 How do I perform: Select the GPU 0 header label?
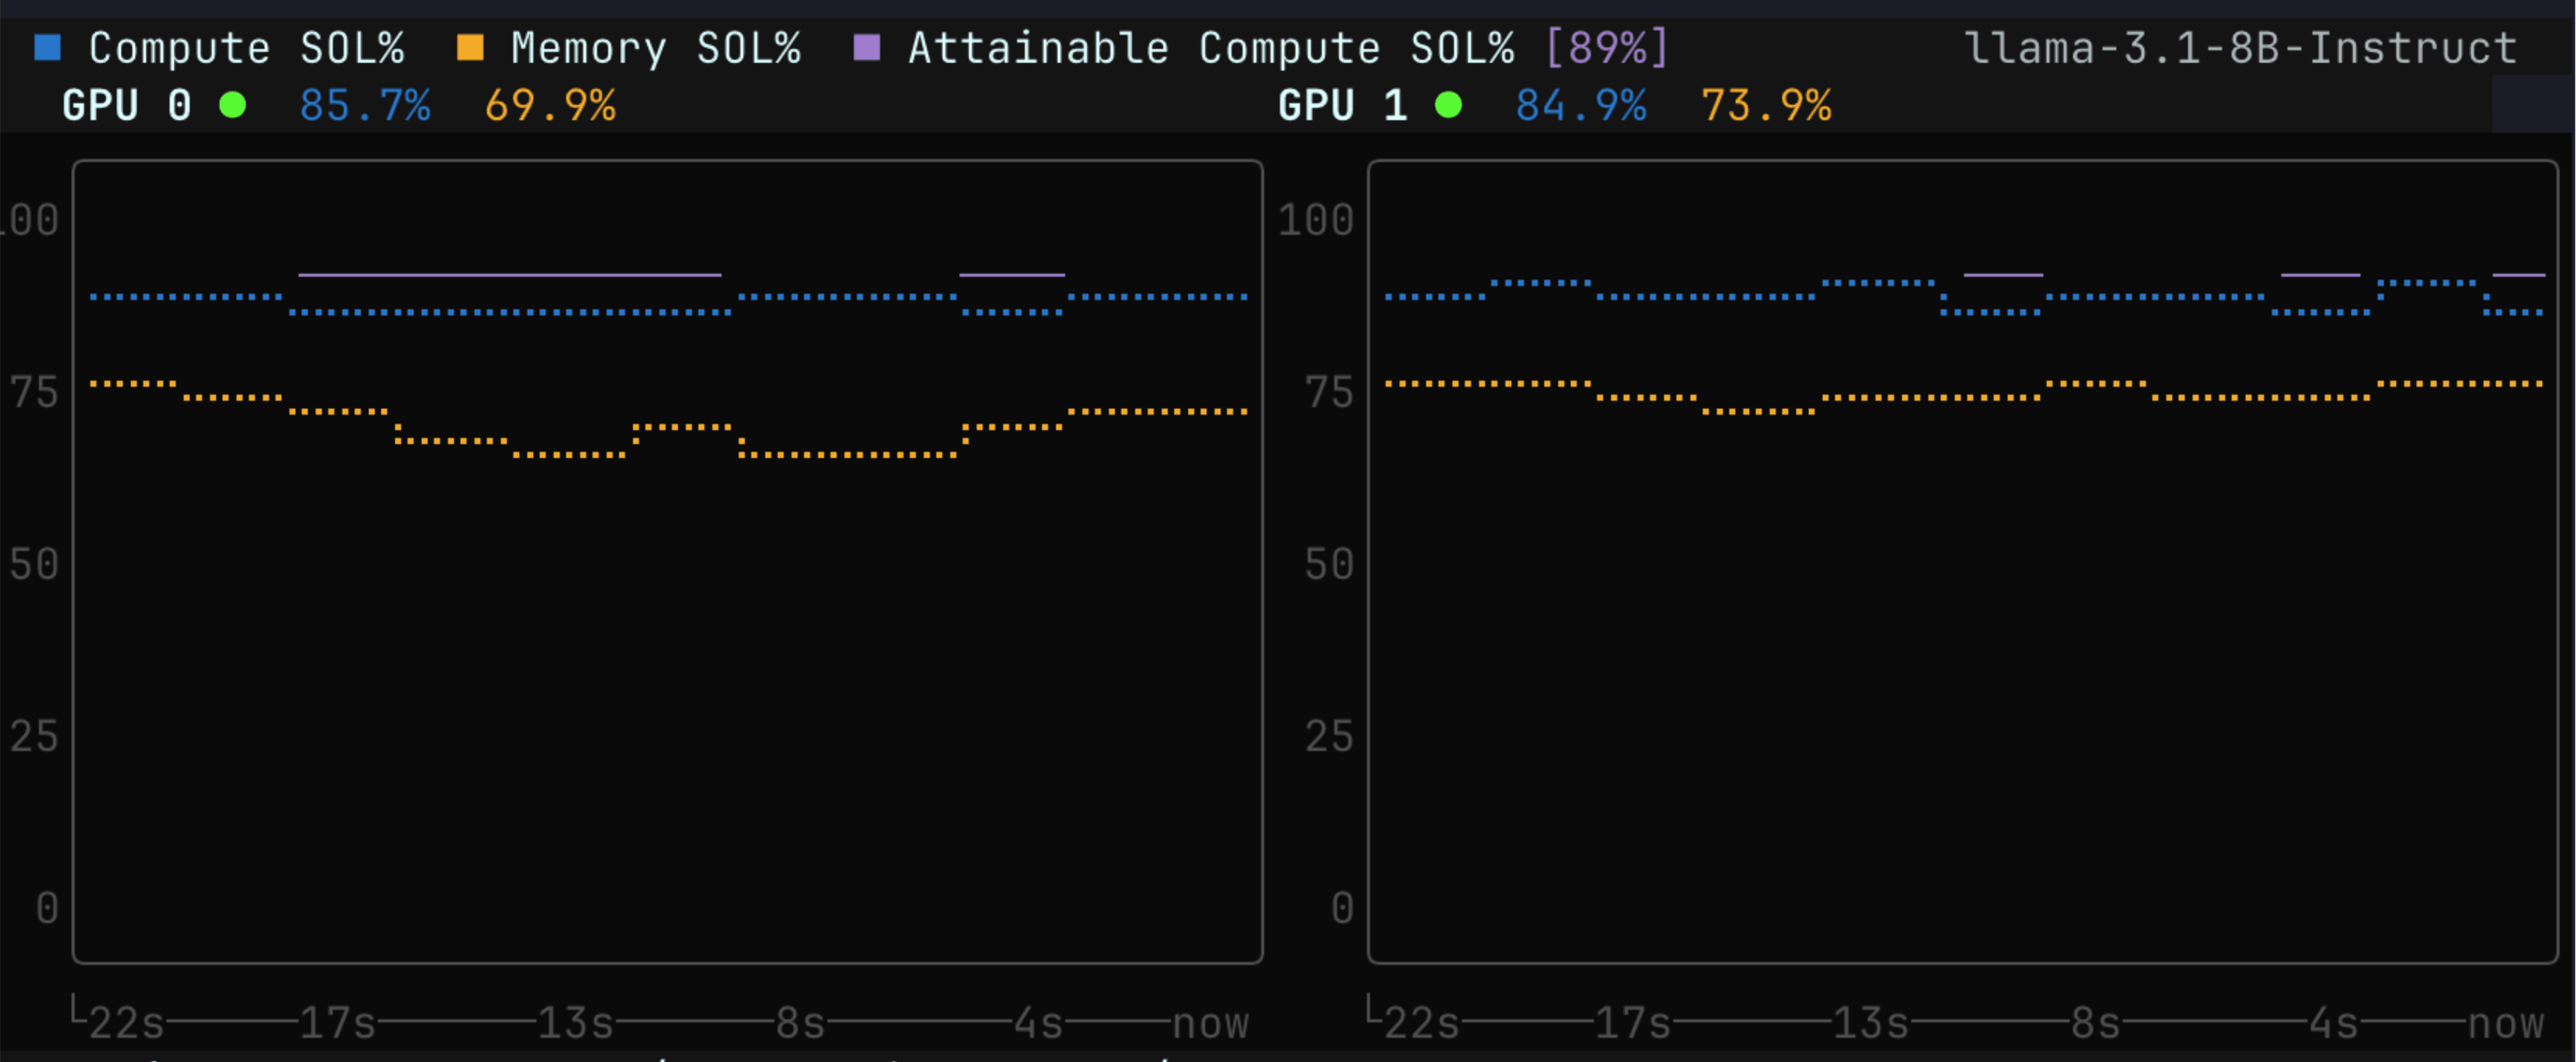click(x=126, y=105)
